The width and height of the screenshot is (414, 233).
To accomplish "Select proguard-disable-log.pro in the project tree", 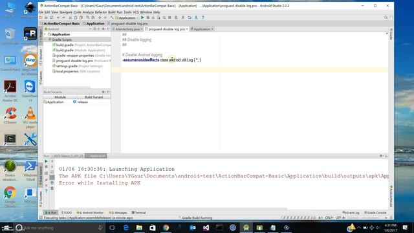I will point(82,61).
